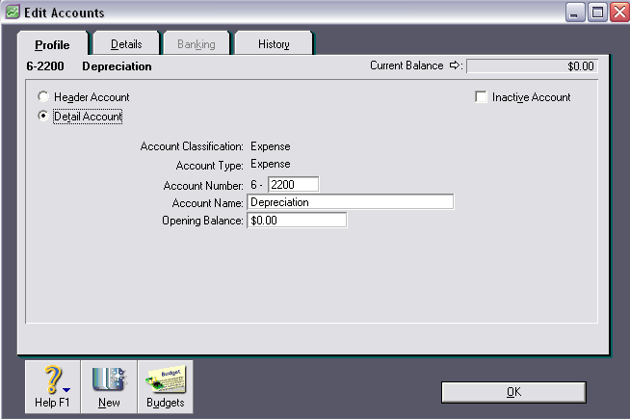Viewport: 630px width, 419px height.
Task: Select the Detail Account radio button
Action: click(43, 116)
